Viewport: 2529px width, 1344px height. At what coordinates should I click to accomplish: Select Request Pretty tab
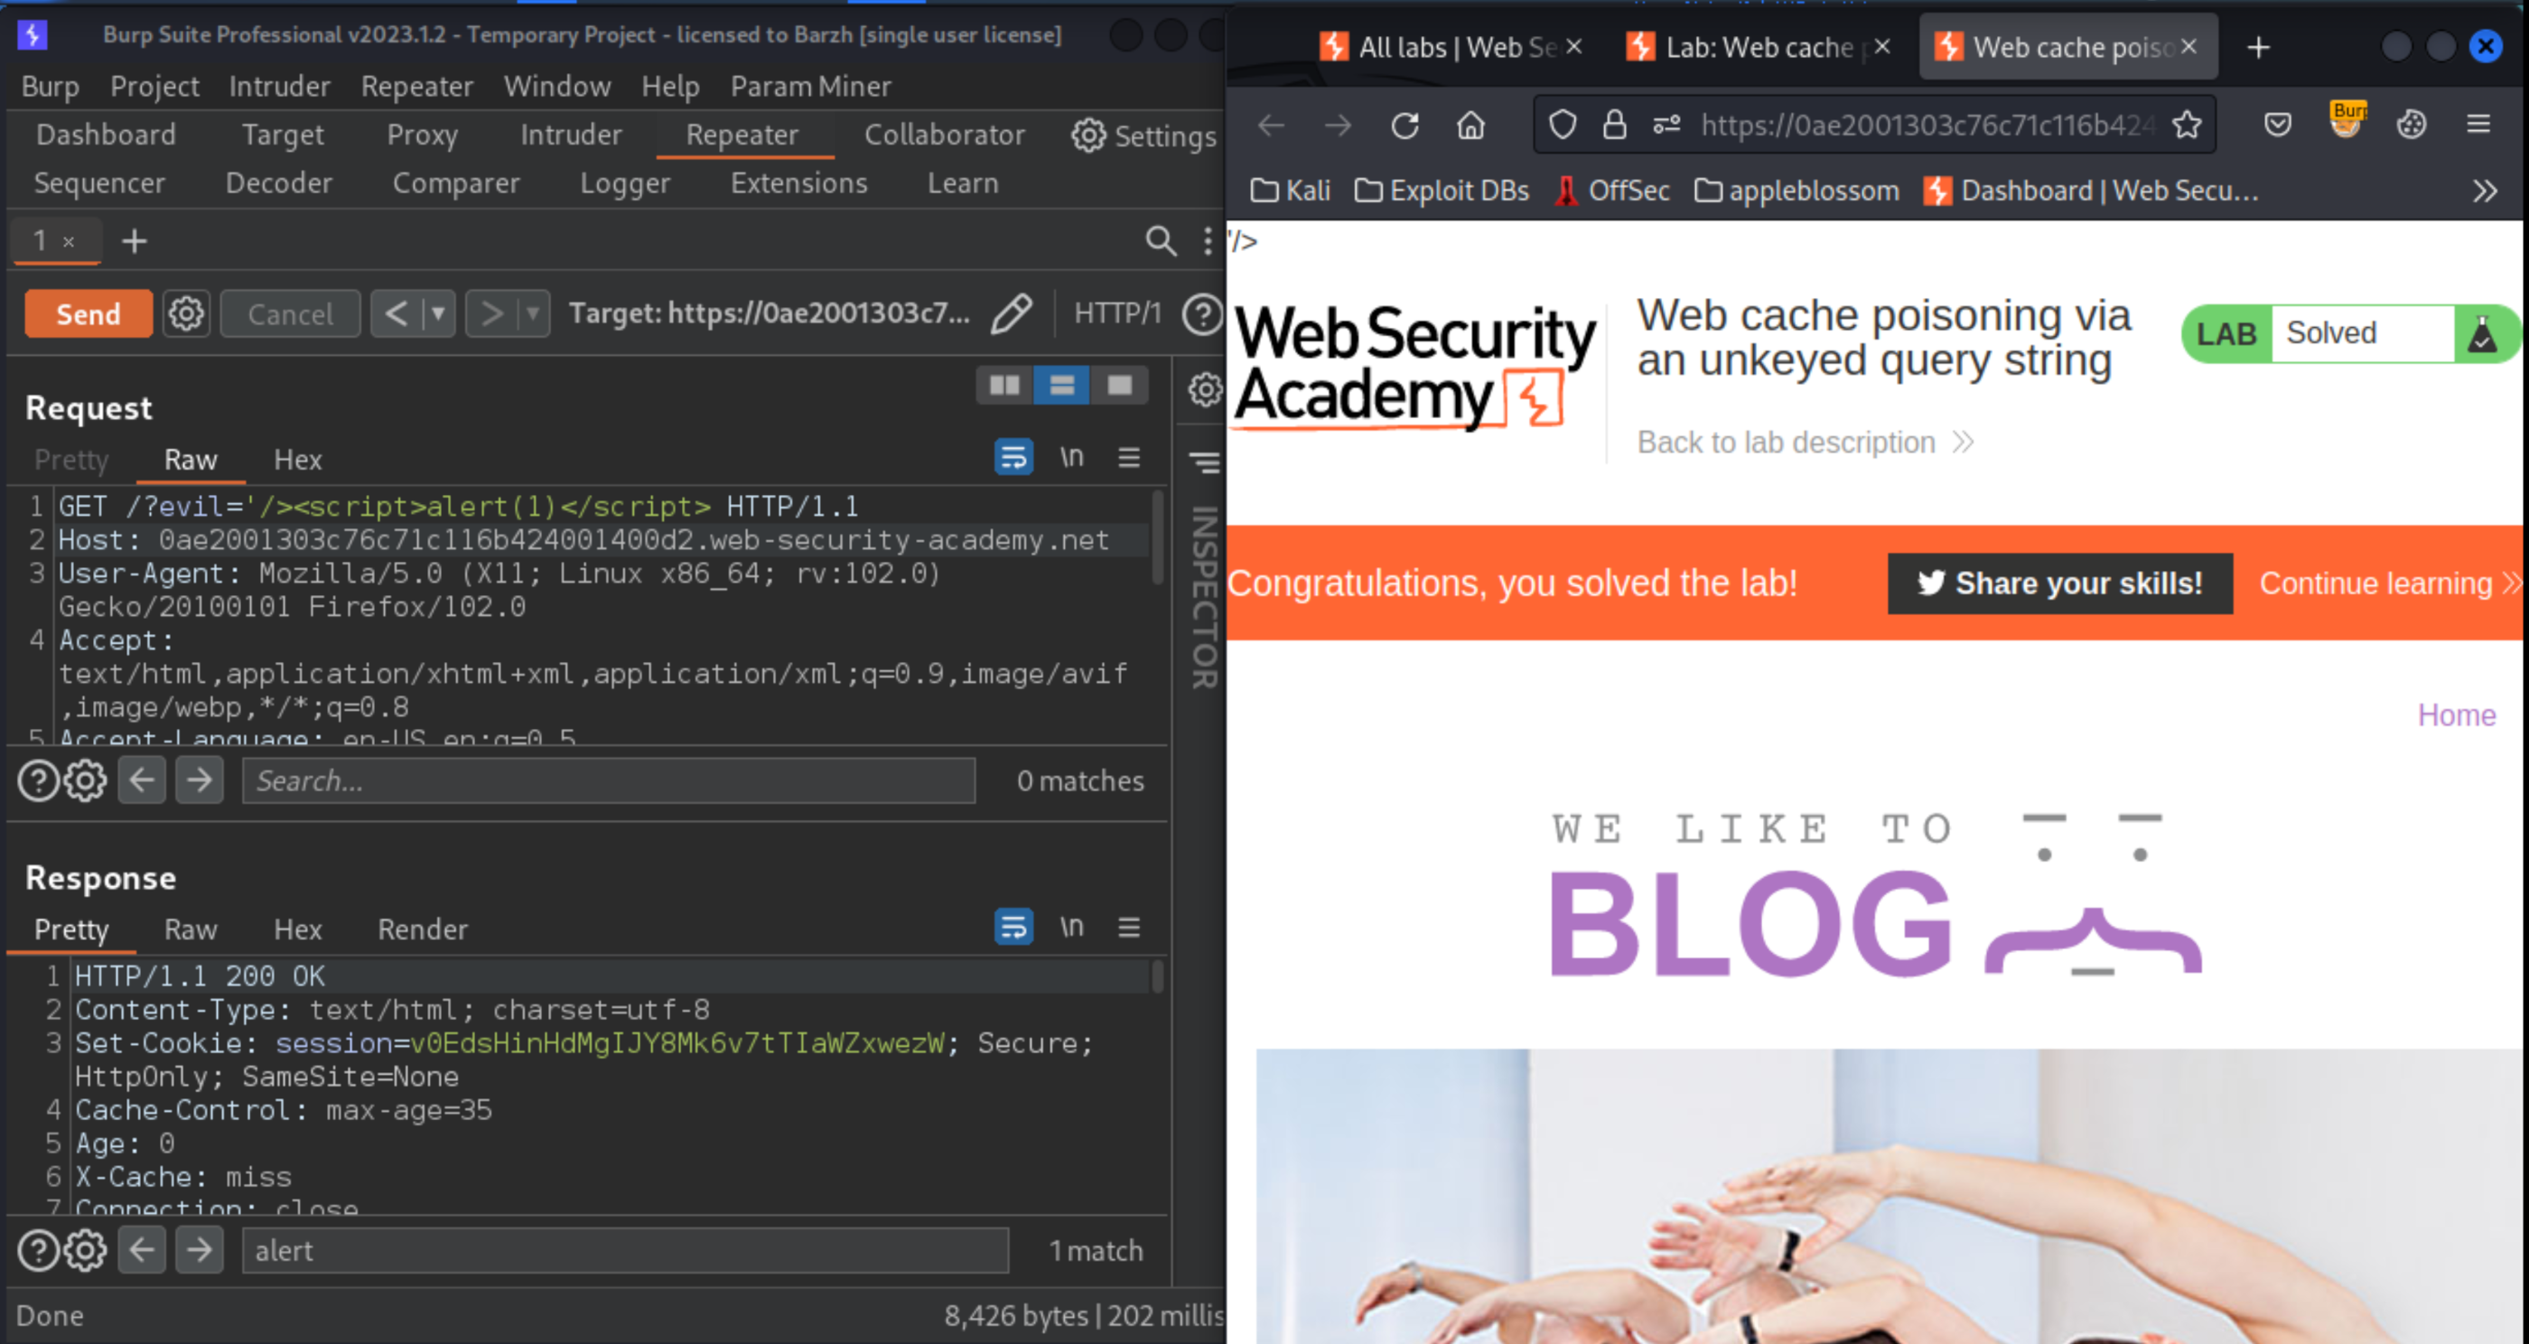pyautogui.click(x=71, y=460)
